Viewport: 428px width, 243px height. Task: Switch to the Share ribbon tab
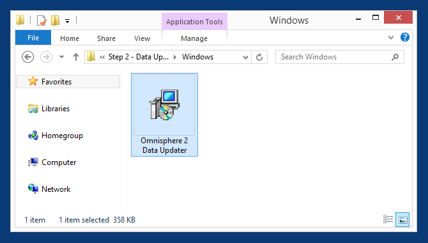[106, 38]
